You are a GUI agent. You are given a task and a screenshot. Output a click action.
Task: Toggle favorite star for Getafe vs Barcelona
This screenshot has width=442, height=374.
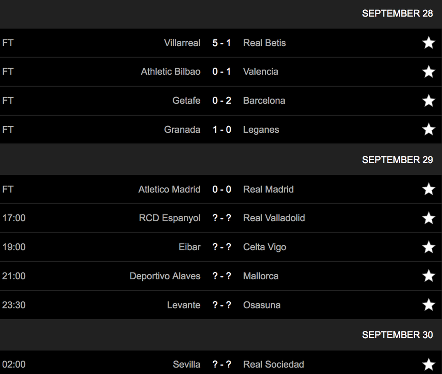[429, 100]
